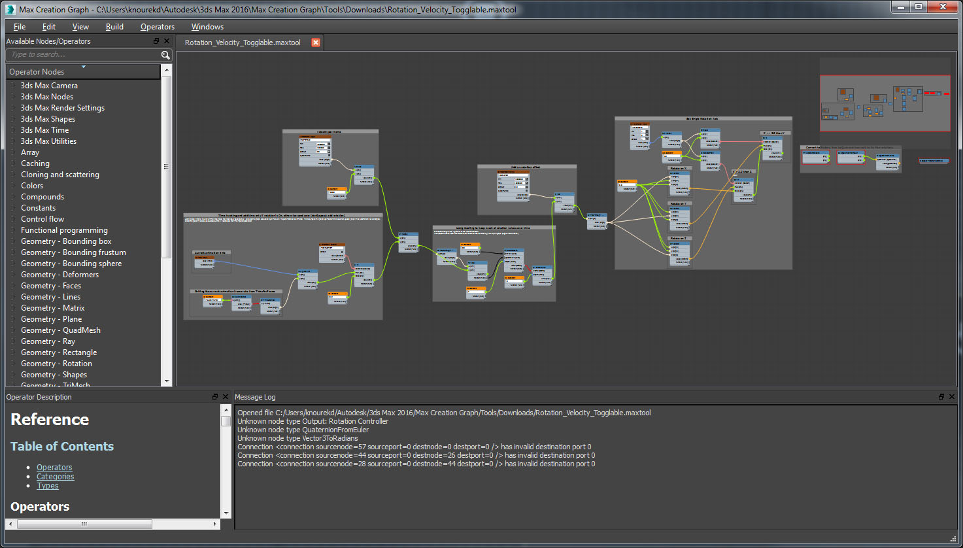The width and height of the screenshot is (963, 548).
Task: Close the Available Nodes/Operators panel with its X icon
Action: pyautogui.click(x=166, y=41)
